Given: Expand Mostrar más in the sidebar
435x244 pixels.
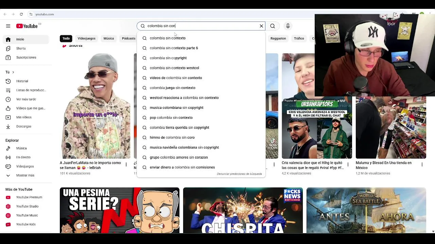Looking at the screenshot, I should (x=26, y=176).
